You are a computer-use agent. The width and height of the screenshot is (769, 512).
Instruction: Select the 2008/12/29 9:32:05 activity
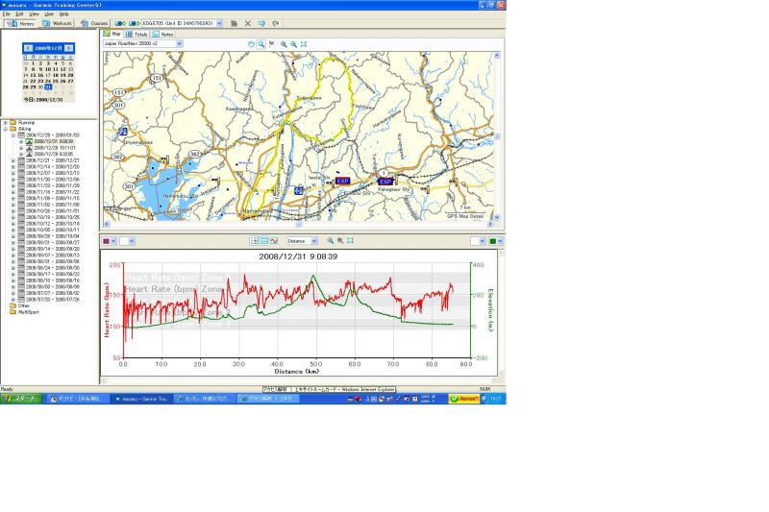pyautogui.click(x=54, y=154)
